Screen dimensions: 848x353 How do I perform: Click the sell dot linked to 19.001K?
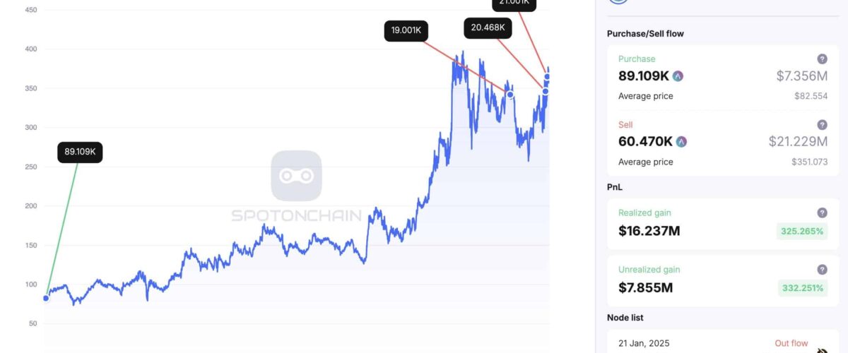point(510,95)
